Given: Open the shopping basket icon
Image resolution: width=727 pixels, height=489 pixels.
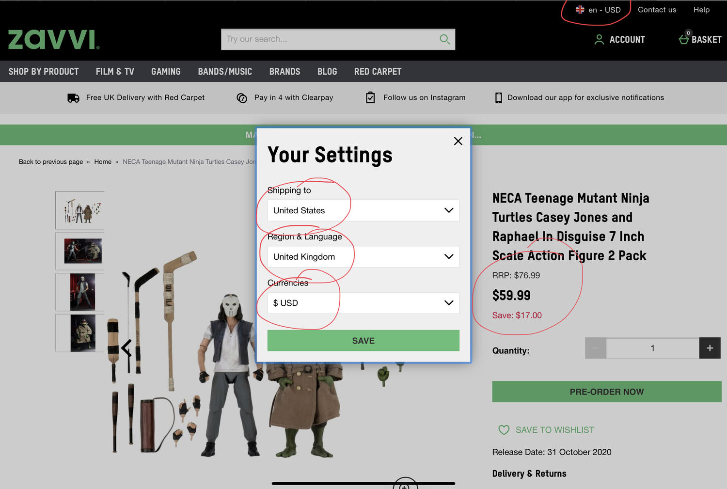Looking at the screenshot, I should [683, 39].
